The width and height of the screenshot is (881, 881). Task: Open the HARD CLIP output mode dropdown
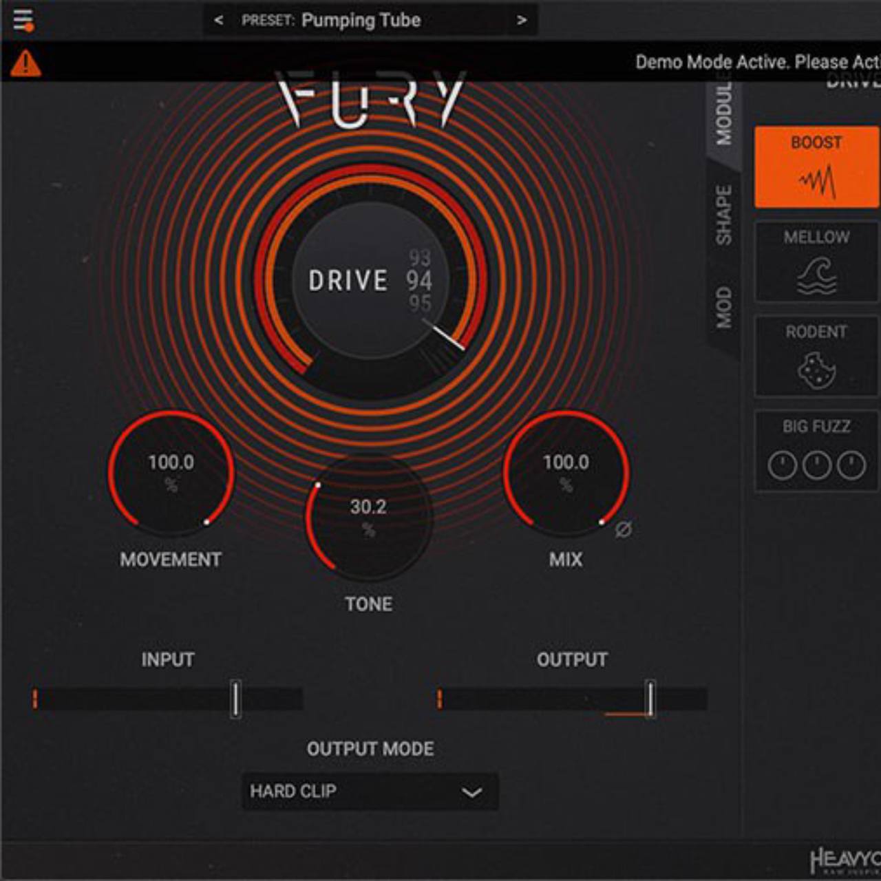coord(370,792)
